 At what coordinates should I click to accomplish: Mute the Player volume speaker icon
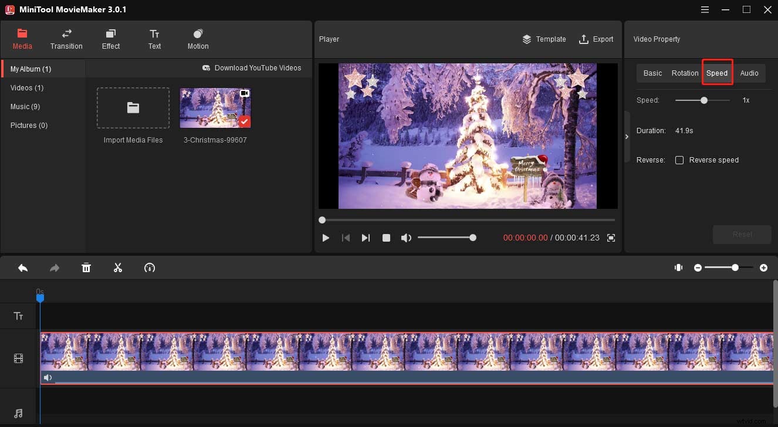coord(406,238)
